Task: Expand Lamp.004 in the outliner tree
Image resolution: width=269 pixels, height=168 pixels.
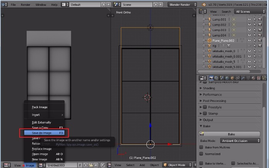Action: pos(204,35)
